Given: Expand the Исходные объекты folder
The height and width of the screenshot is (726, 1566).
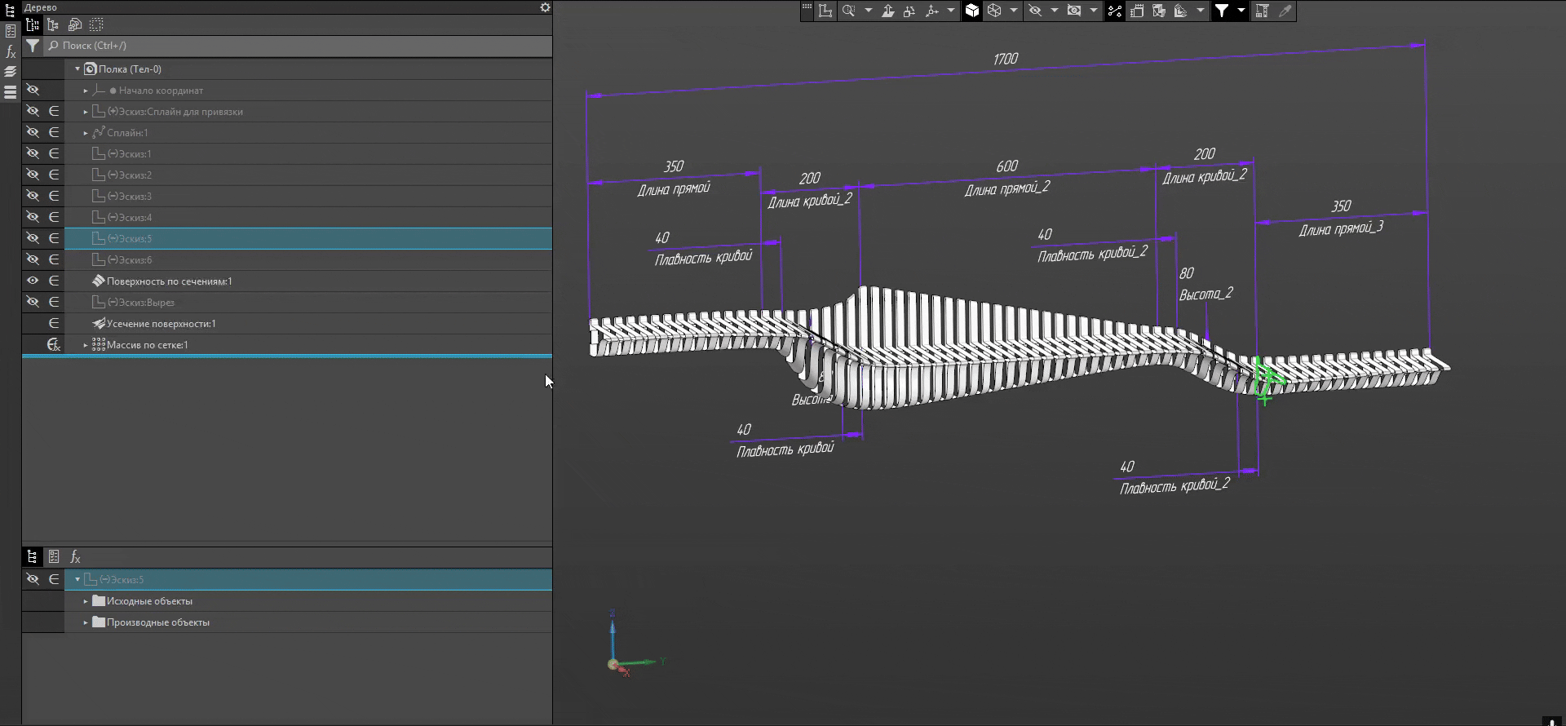Looking at the screenshot, I should [x=86, y=601].
